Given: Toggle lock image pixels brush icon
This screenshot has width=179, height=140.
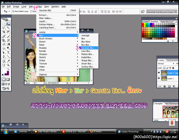Looking at the screenshot, I should 167,68.
